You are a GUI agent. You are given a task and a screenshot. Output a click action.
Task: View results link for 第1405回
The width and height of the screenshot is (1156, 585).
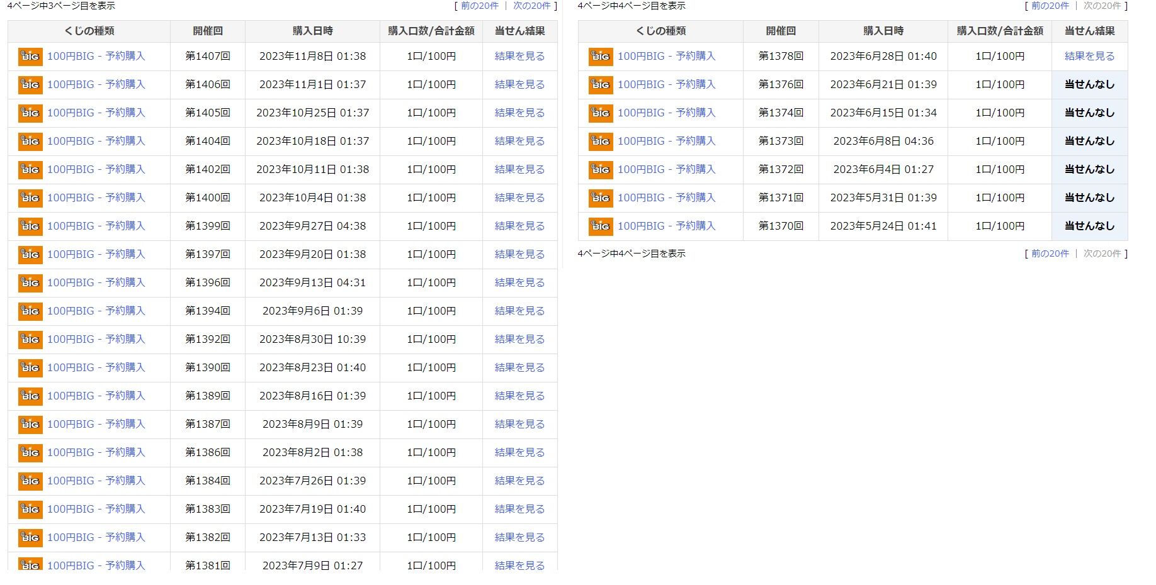click(x=520, y=113)
